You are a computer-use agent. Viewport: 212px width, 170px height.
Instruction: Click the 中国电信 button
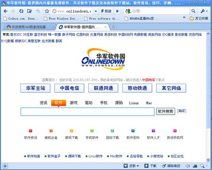(69, 88)
